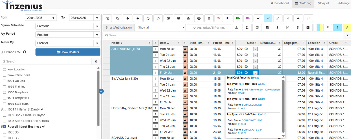The image size is (351, 139).
Task: Open the Show all filter dropdown
Action: (x=160, y=27)
